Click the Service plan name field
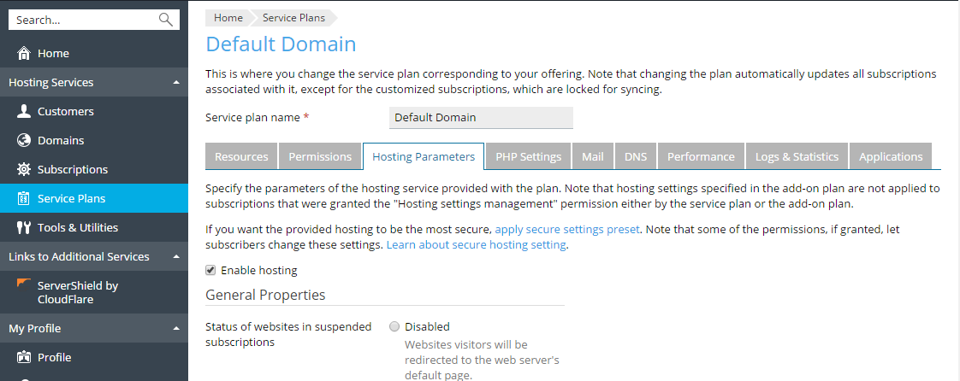 point(481,118)
